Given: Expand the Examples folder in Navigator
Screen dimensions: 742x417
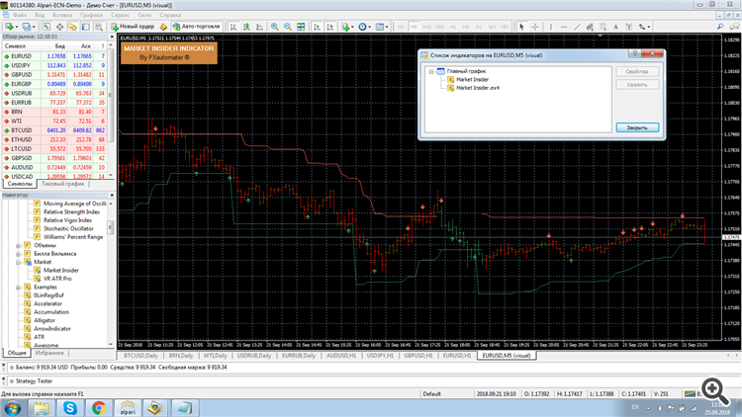Looking at the screenshot, I should (x=19, y=288).
